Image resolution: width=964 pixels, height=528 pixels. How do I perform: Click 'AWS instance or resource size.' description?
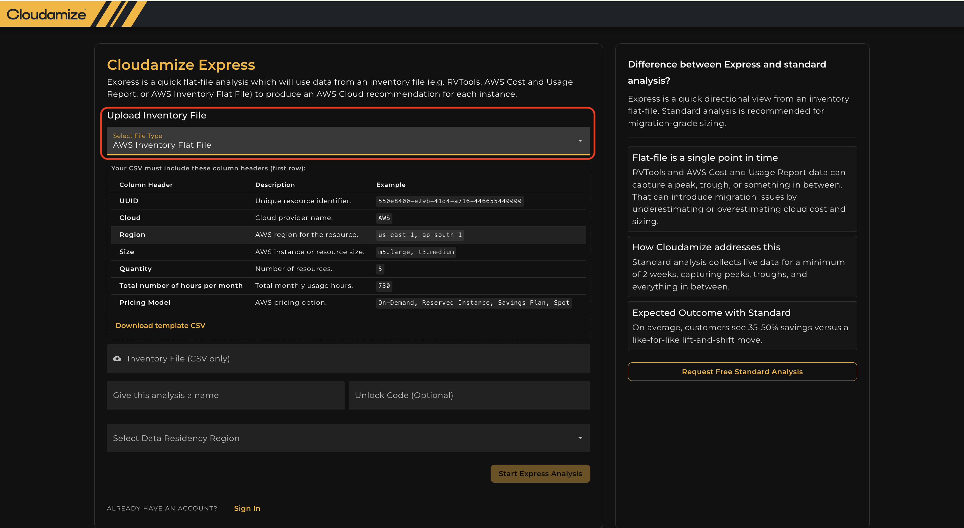310,252
